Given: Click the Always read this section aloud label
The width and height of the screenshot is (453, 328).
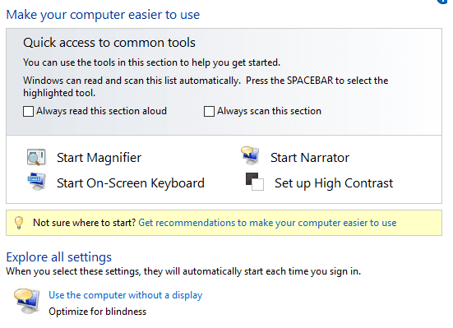Looking at the screenshot, I should [x=101, y=111].
